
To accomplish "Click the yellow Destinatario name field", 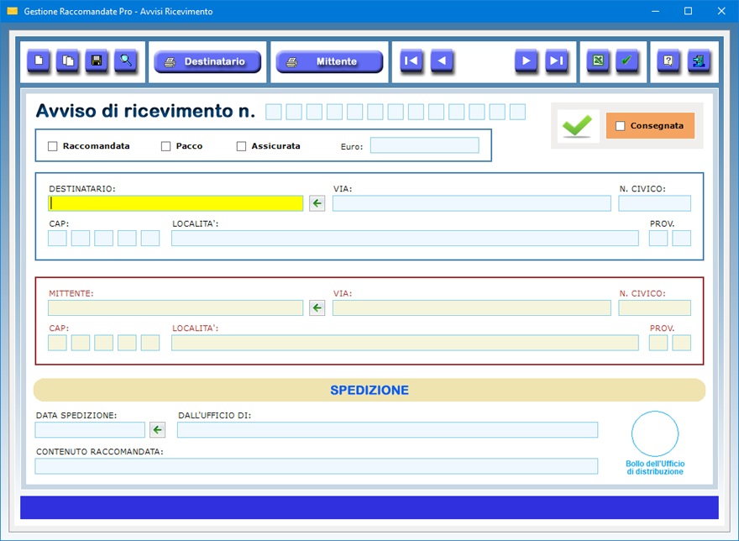I will 176,203.
